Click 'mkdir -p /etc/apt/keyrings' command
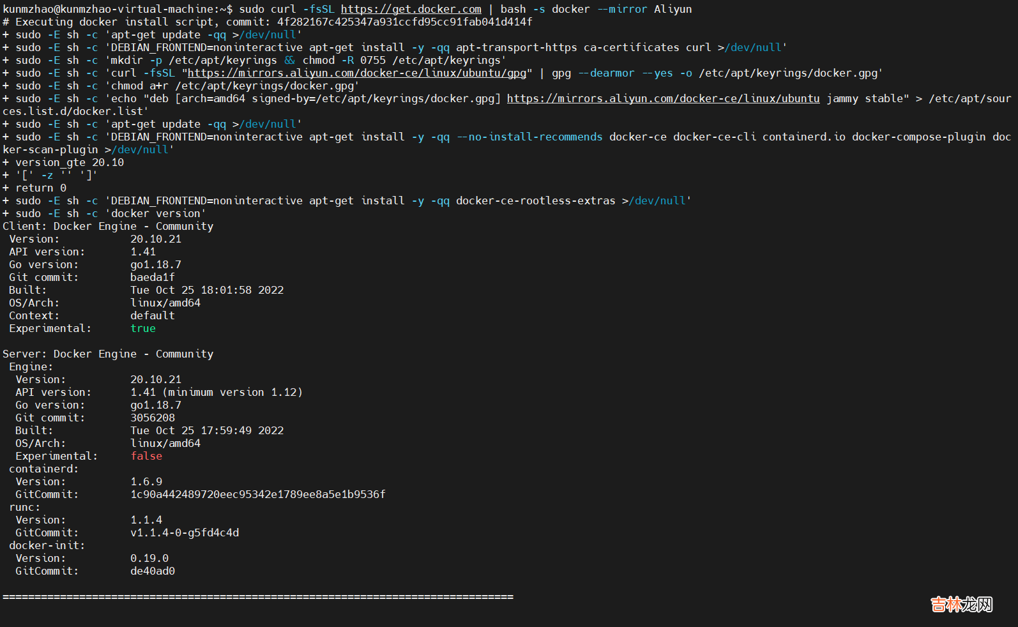Image resolution: width=1018 pixels, height=627 pixels. coord(194,60)
